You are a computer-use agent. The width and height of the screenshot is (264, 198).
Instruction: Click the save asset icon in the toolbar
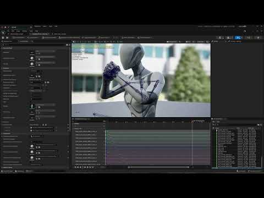[3, 37]
